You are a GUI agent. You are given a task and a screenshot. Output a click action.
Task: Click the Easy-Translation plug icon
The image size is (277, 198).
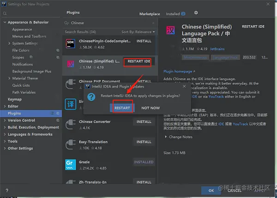click(71, 144)
